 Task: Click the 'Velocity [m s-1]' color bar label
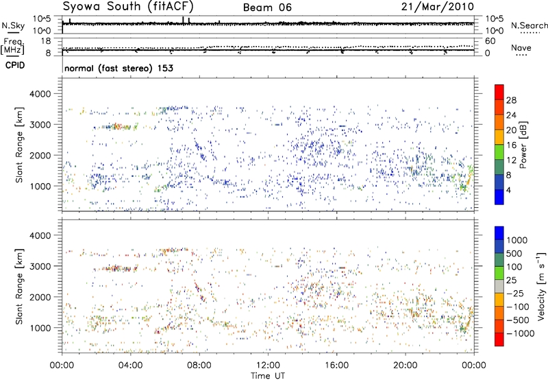[x=541, y=286]
